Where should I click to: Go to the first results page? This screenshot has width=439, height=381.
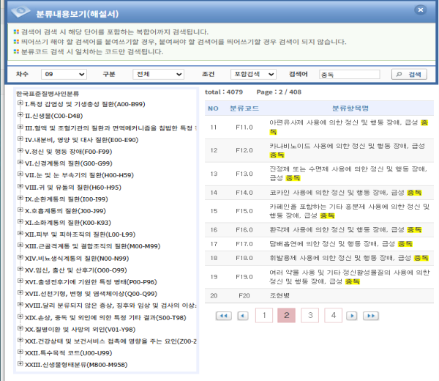coord(223,315)
